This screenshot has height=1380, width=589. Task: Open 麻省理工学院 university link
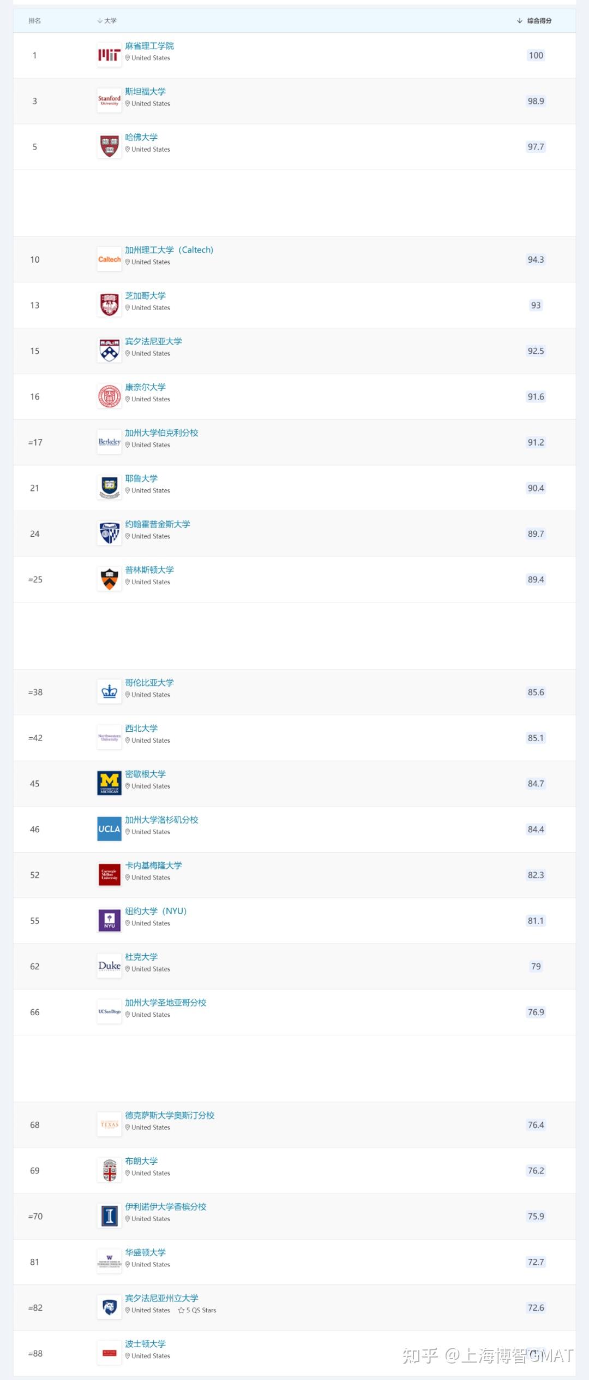pos(149,46)
